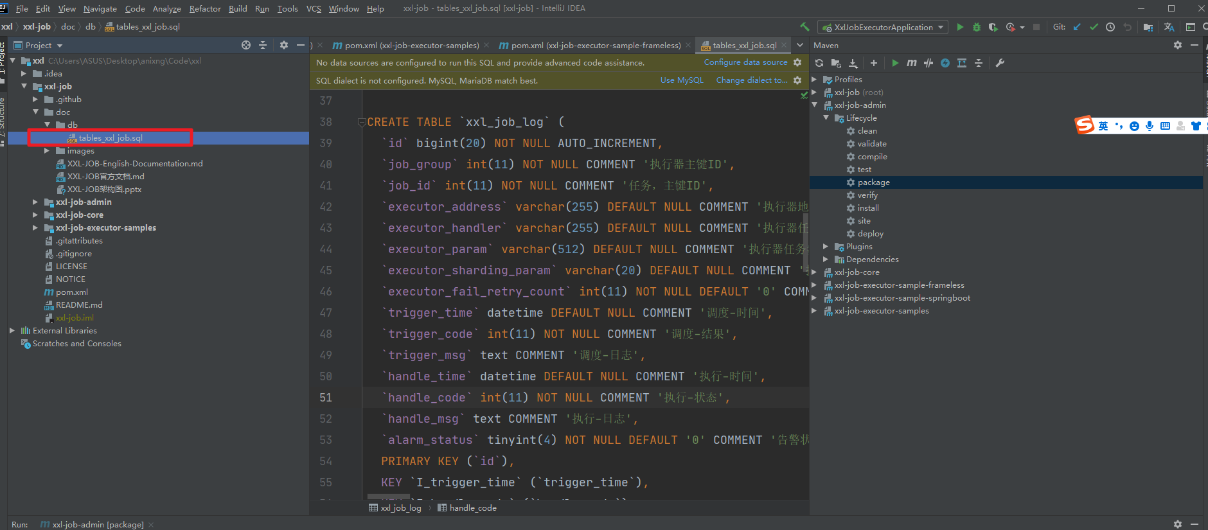Expand the images folder

(x=47, y=150)
